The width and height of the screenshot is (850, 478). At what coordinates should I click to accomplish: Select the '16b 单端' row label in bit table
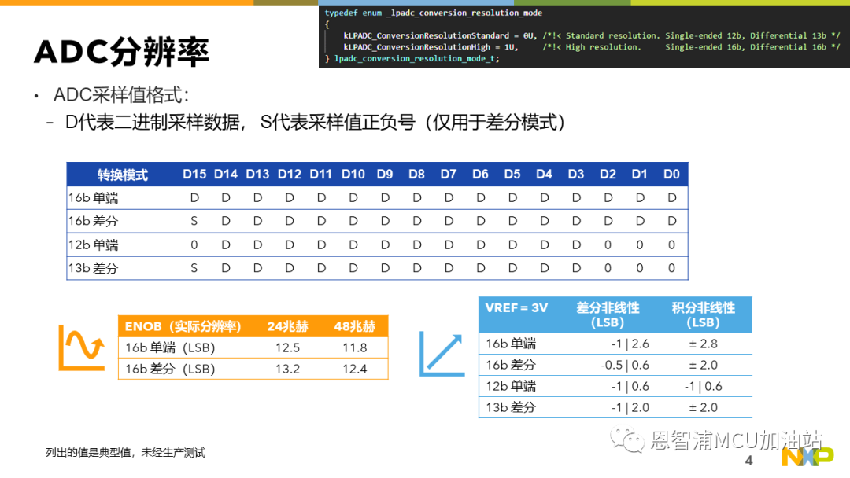(x=93, y=198)
